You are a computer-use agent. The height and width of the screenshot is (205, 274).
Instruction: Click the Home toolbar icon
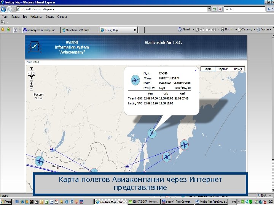pyautogui.click(x=180, y=30)
